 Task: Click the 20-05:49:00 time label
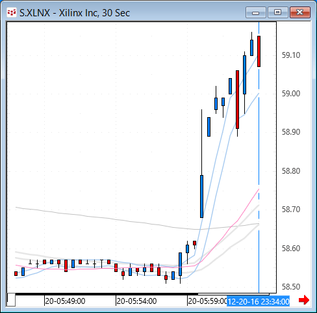point(65,301)
